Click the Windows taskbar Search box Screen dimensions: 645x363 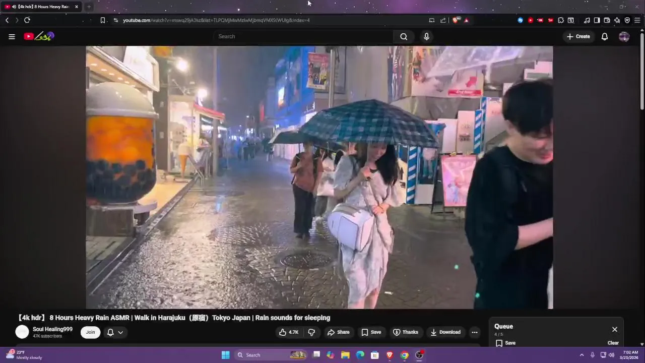[271, 355]
